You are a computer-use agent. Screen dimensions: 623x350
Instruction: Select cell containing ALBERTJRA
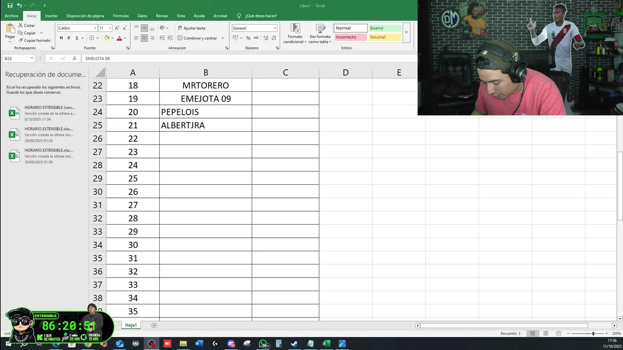[x=205, y=125]
